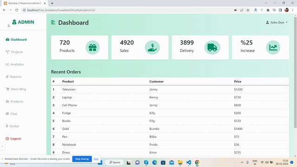
Task: Open the Windows taskbar Search box
Action: pyautogui.click(x=115, y=162)
